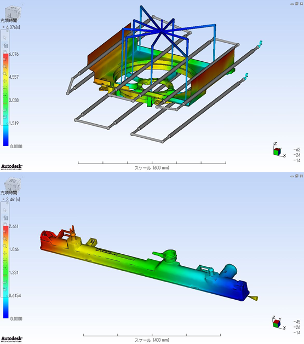The width and height of the screenshot is (304, 344).
Task: Select the zoom window magnifier in the upper viewport
Action: point(5,74)
